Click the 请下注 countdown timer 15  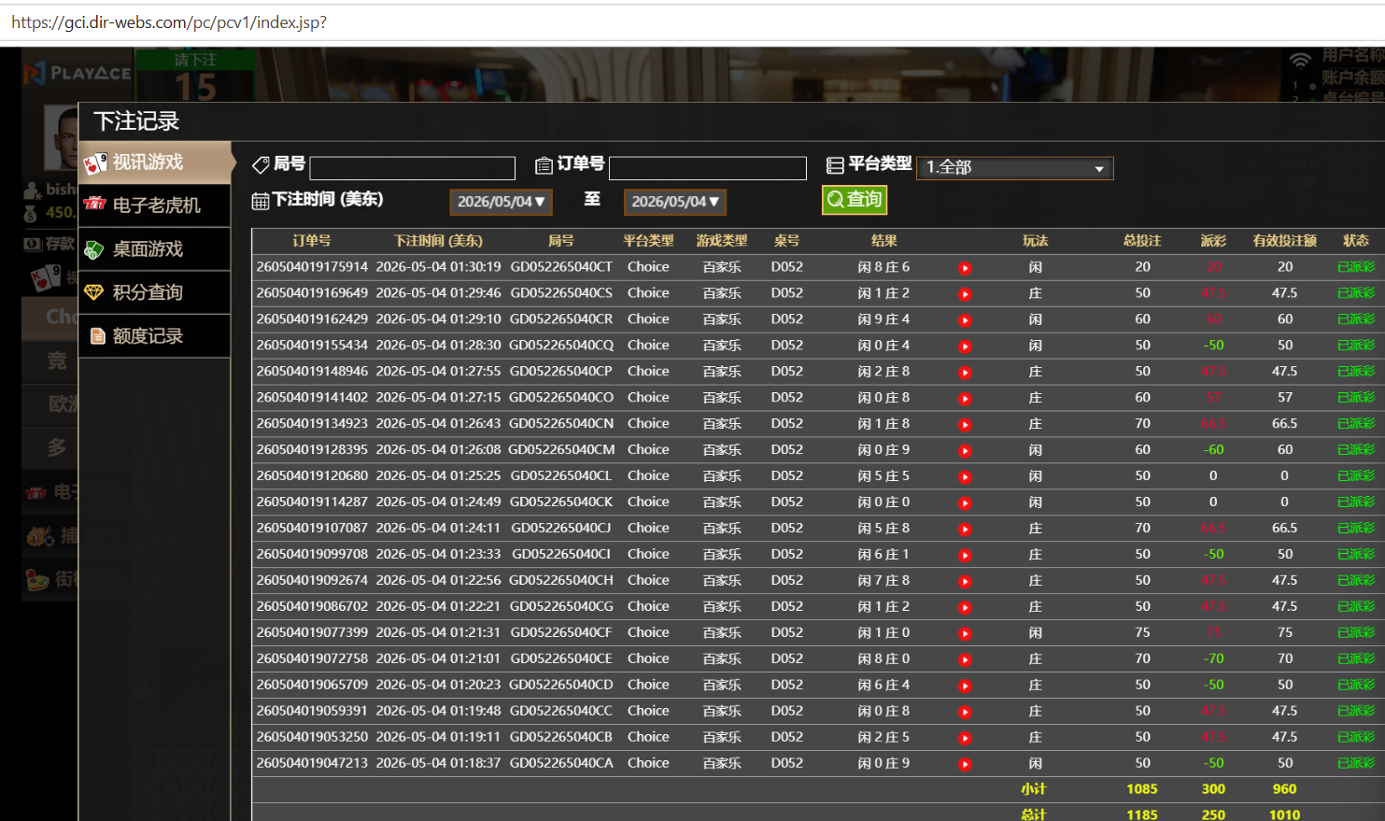click(x=195, y=87)
